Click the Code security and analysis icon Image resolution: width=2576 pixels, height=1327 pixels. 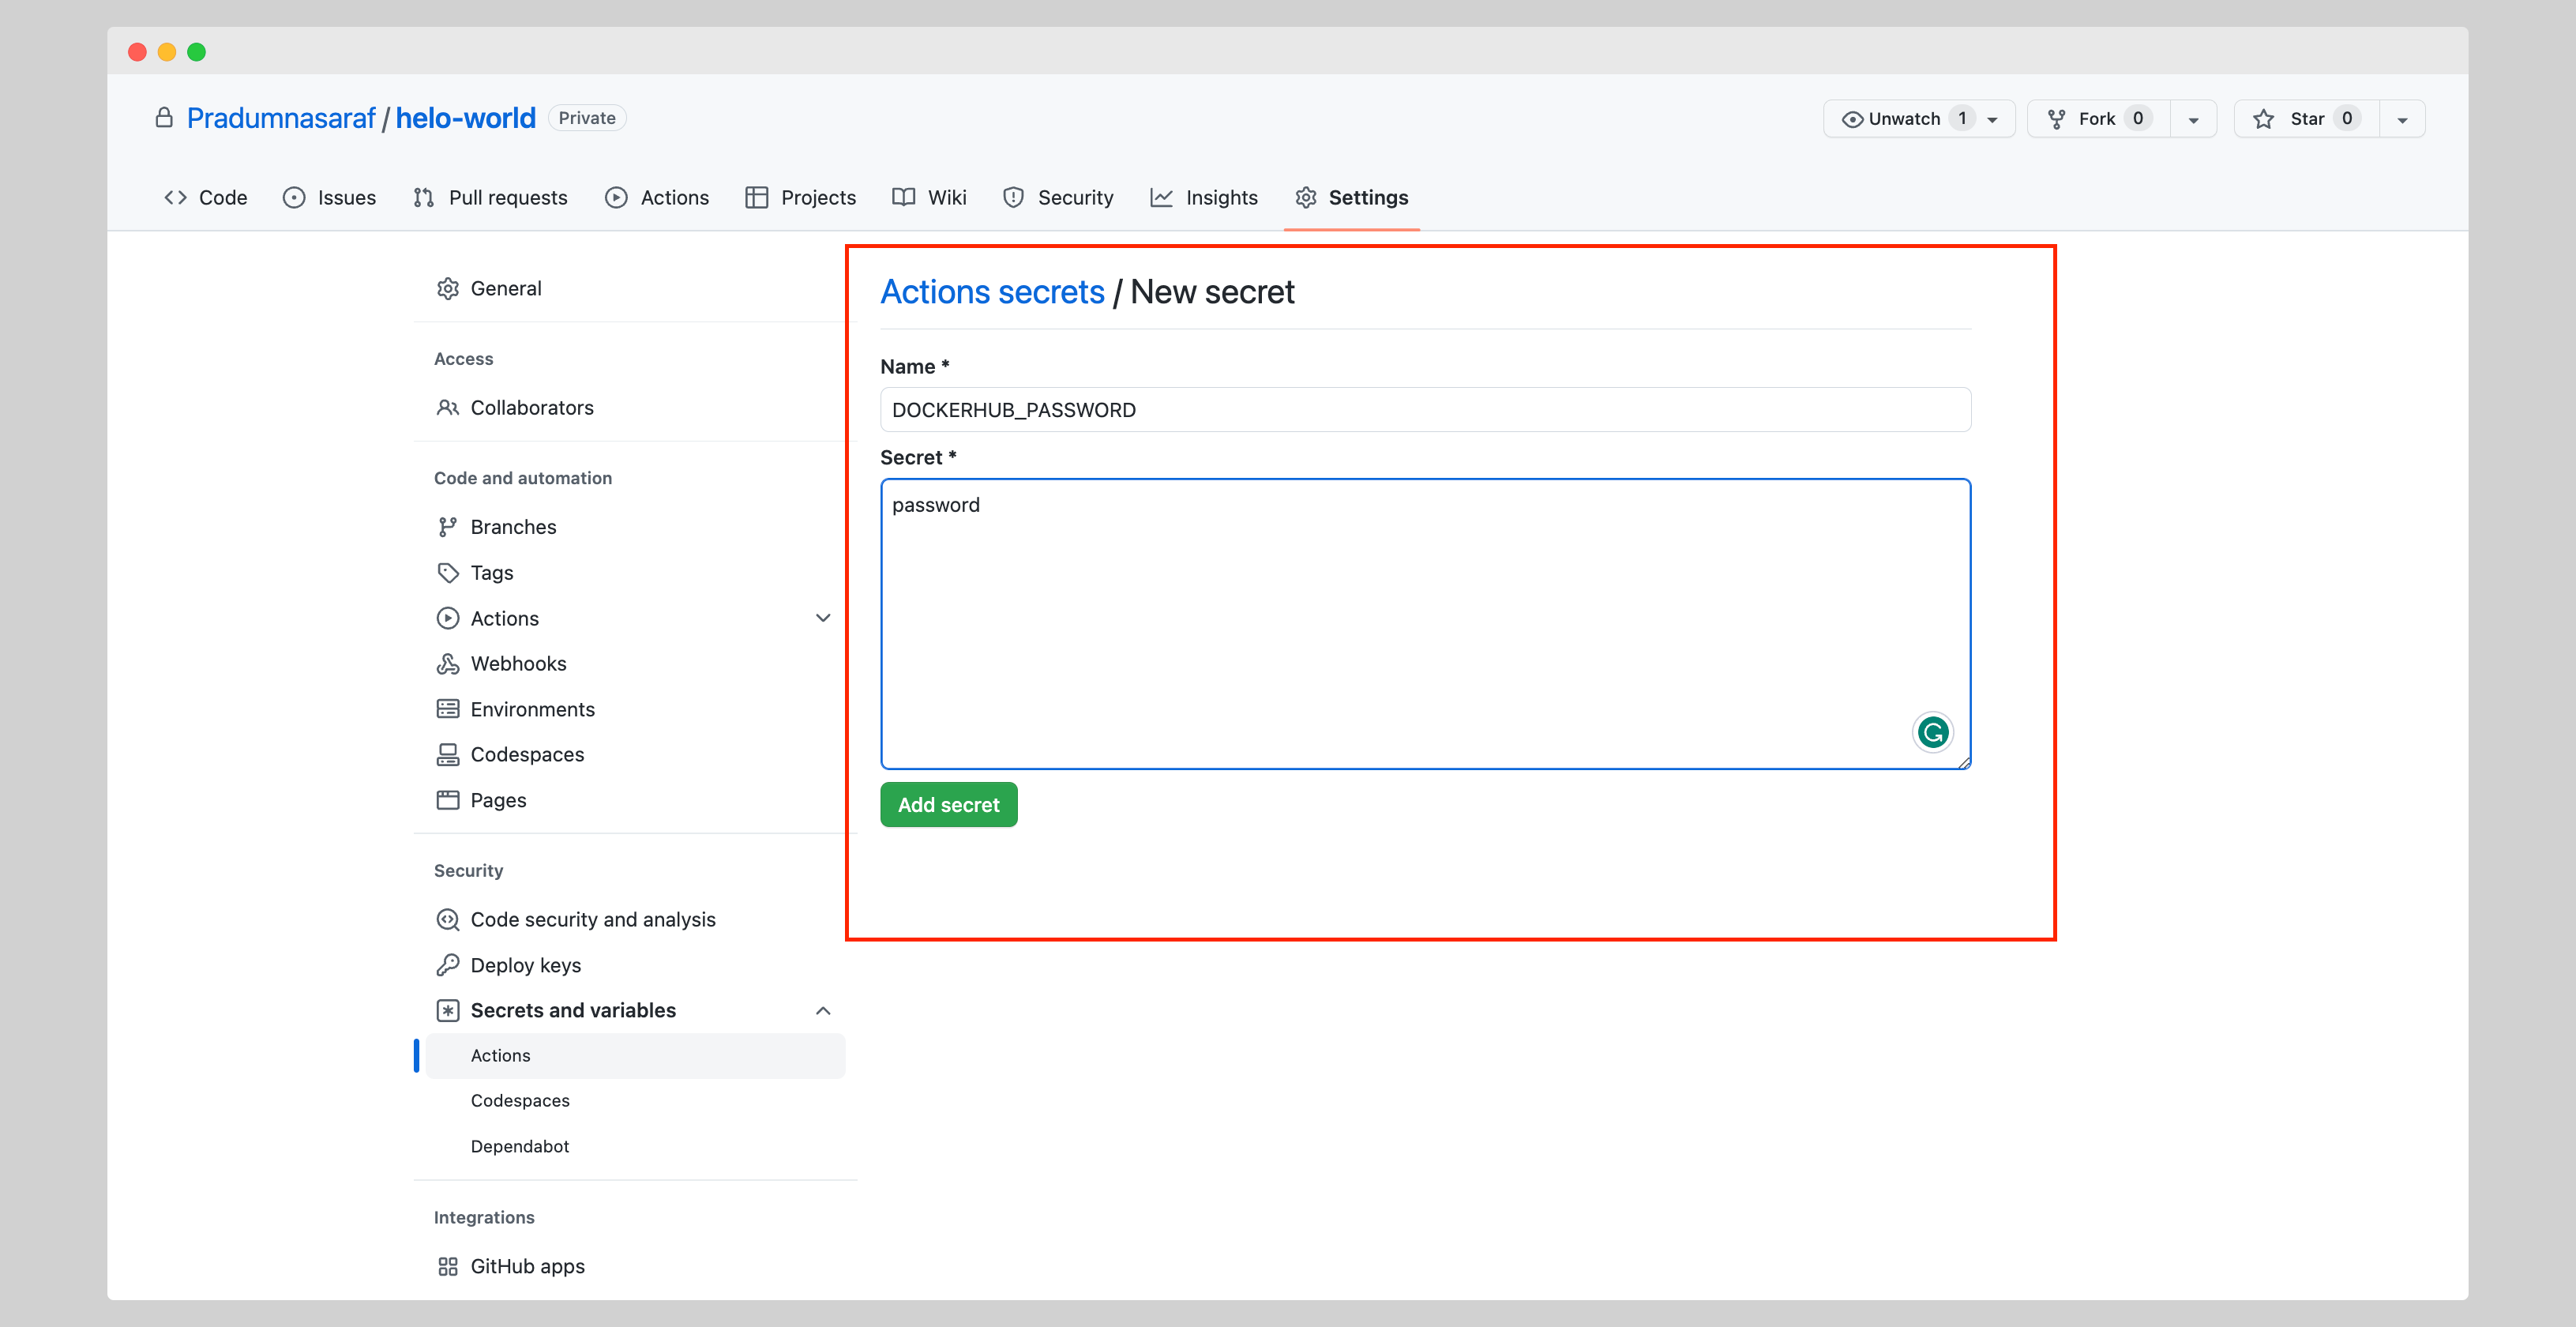pyautogui.click(x=447, y=920)
